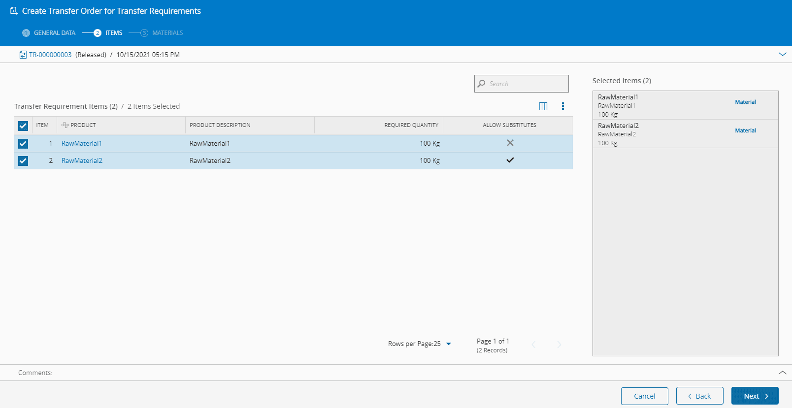Expand the header details chevron at top right
The image size is (792, 408).
point(782,54)
